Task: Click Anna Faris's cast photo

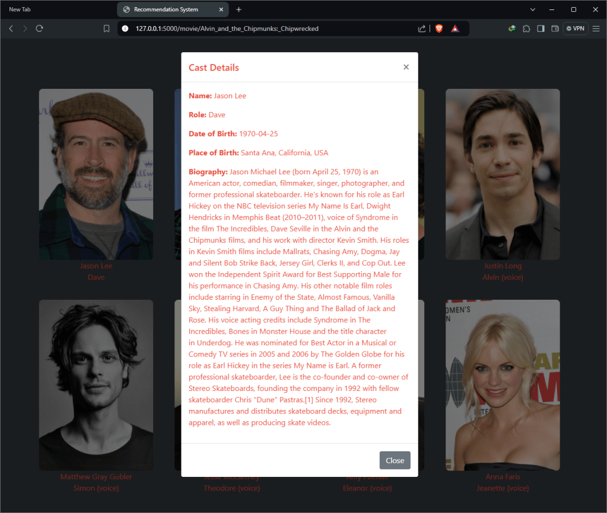Action: click(x=502, y=385)
